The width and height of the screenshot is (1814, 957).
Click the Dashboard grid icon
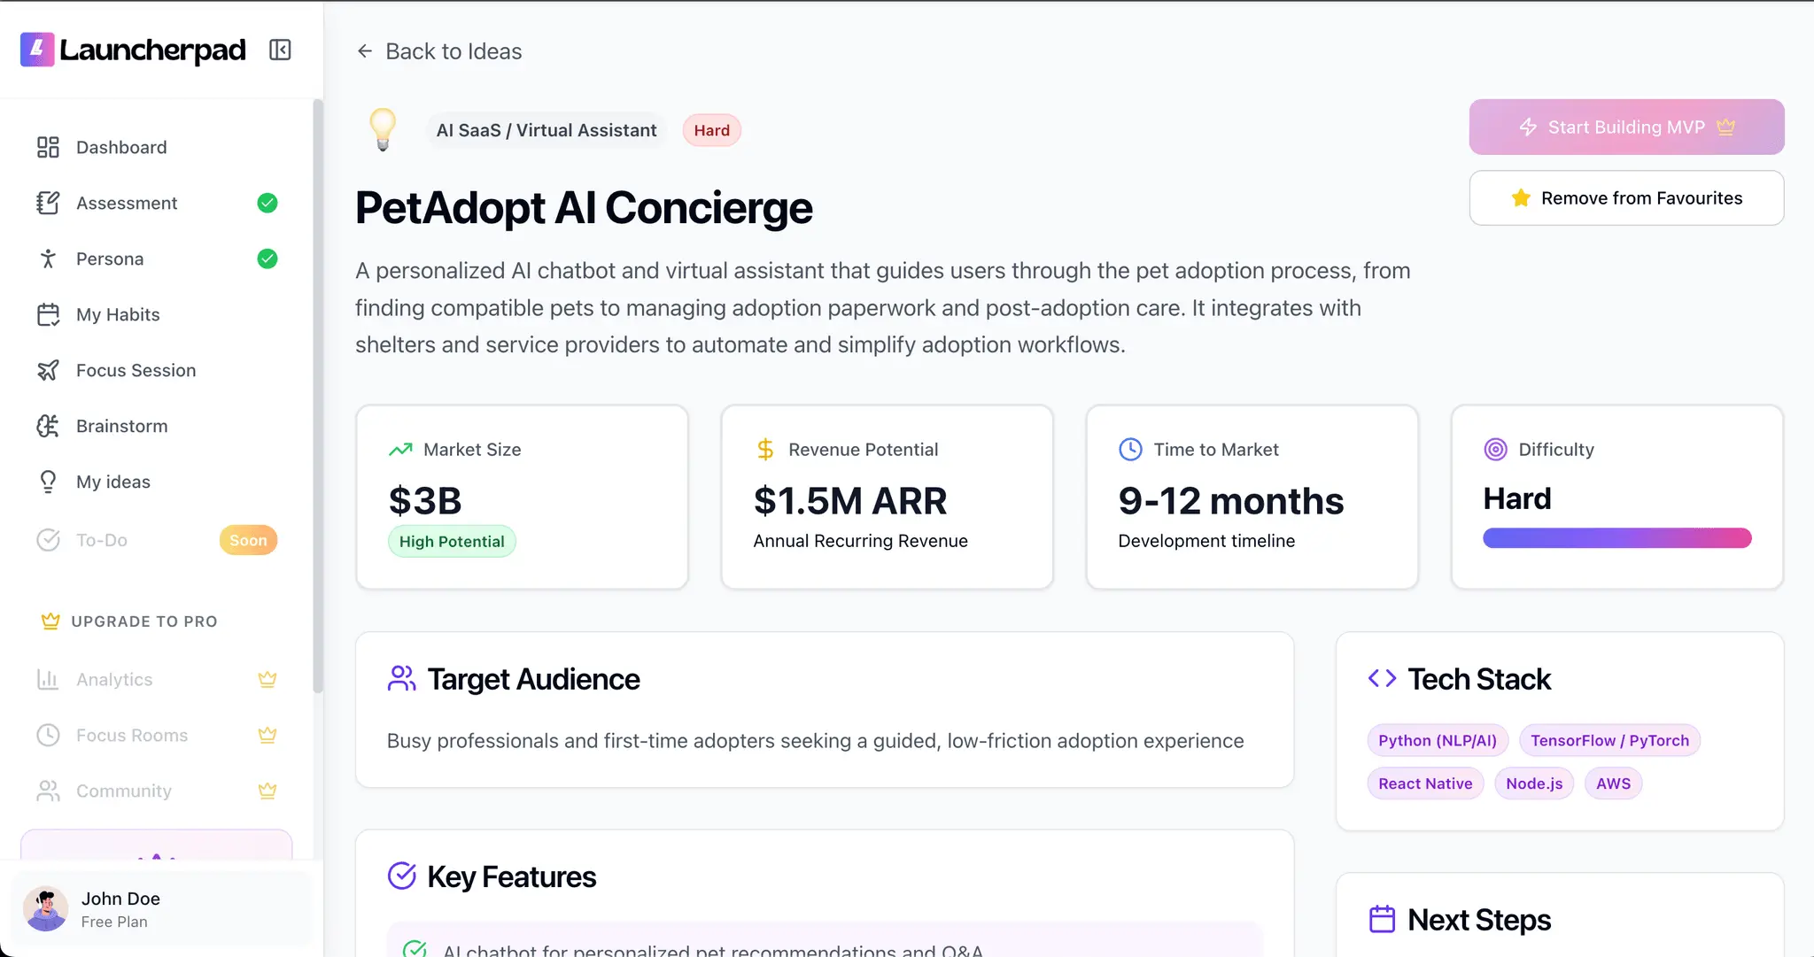(x=48, y=147)
